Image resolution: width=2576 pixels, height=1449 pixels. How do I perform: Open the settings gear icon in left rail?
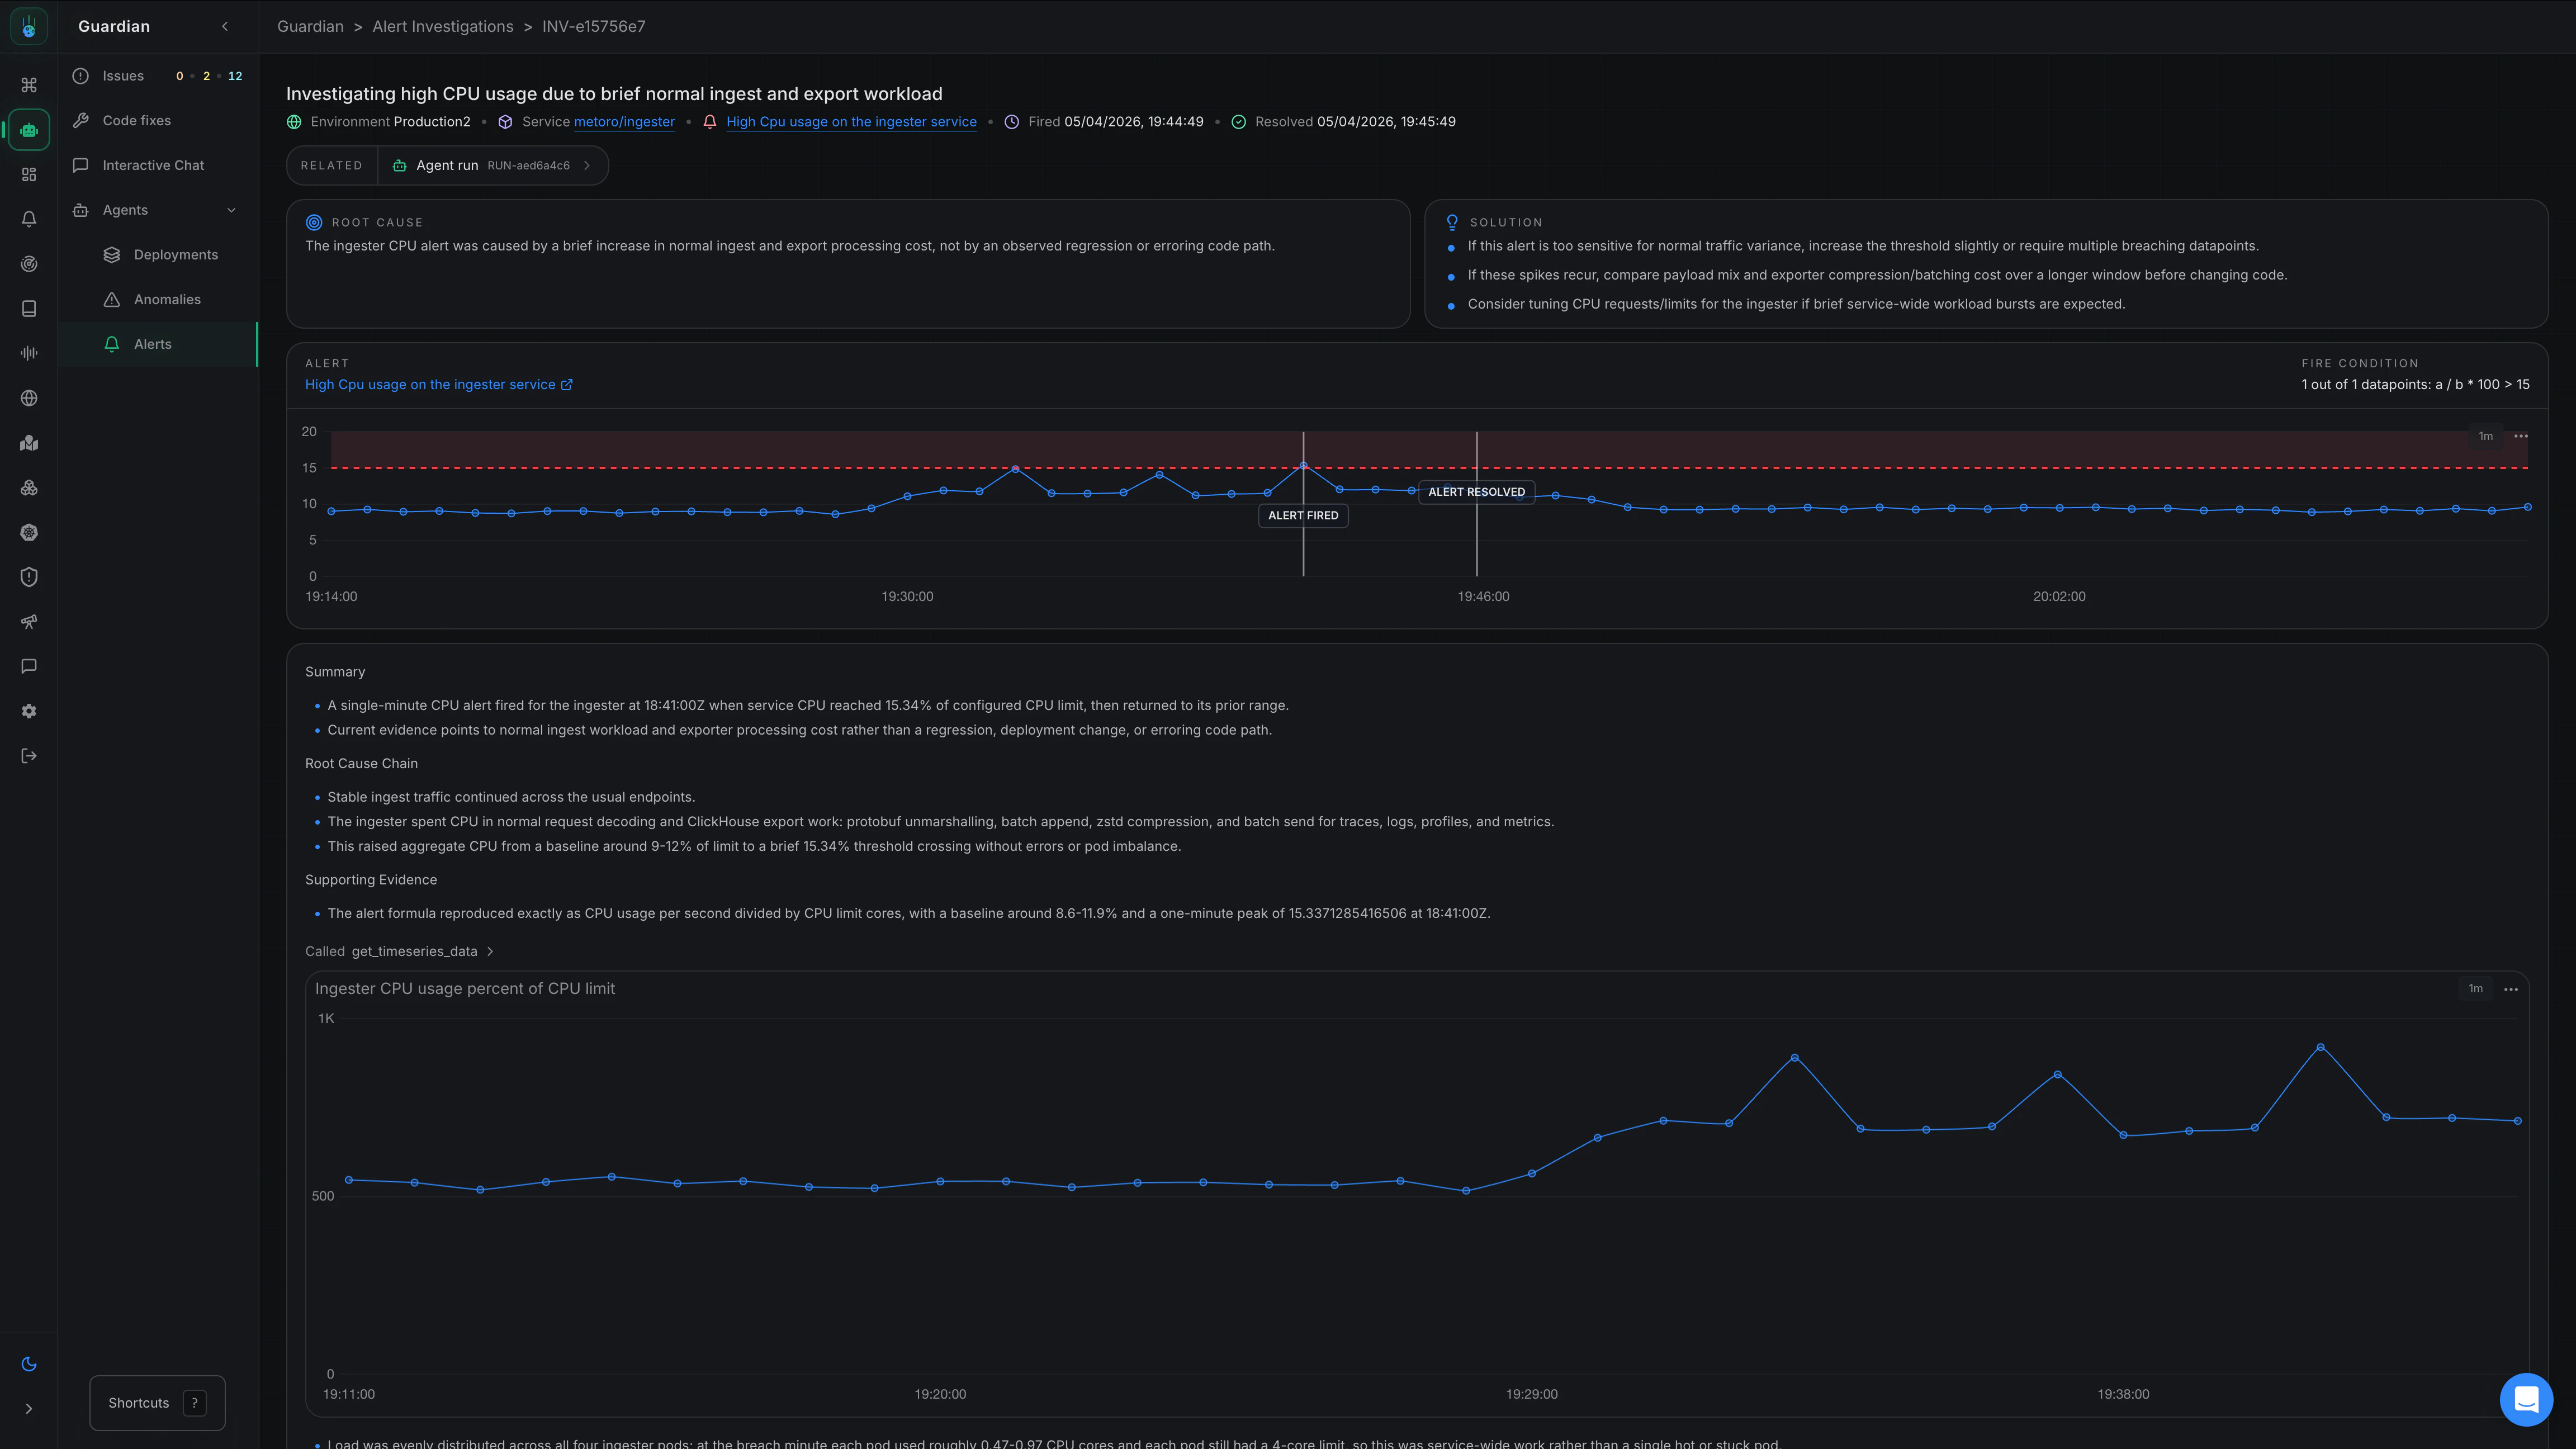pos(29,711)
